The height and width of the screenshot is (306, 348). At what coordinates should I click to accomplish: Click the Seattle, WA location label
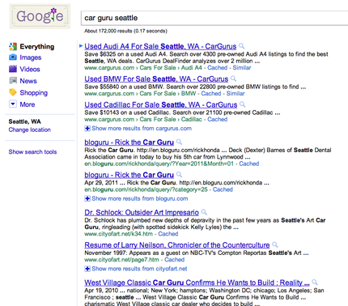click(24, 121)
